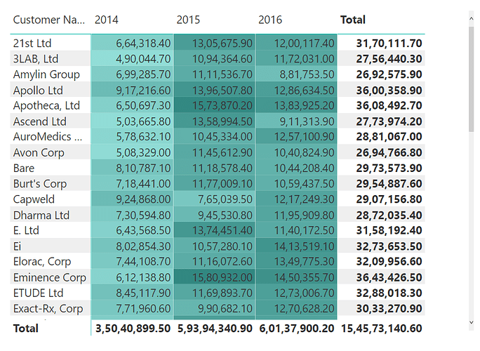Select the 3LAB, Ltd row name
This screenshot has width=480, height=351.
(36, 59)
